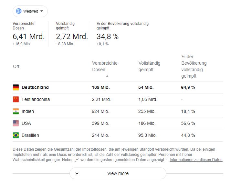Click the Ort column header
Viewport: 241px width, 185px height.
pyautogui.click(x=16, y=66)
